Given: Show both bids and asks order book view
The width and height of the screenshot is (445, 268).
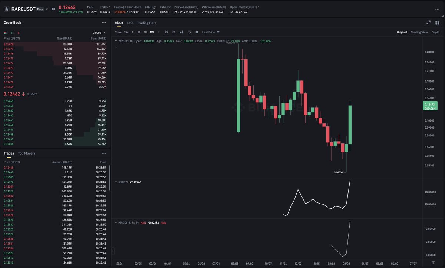Looking at the screenshot, I should point(6,33).
